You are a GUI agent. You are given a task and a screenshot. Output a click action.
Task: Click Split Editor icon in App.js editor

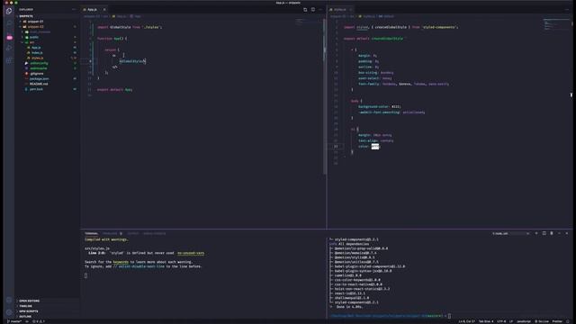coord(313,10)
